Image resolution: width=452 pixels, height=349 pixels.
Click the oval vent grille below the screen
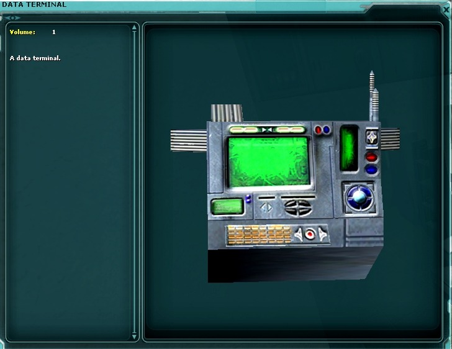(299, 207)
